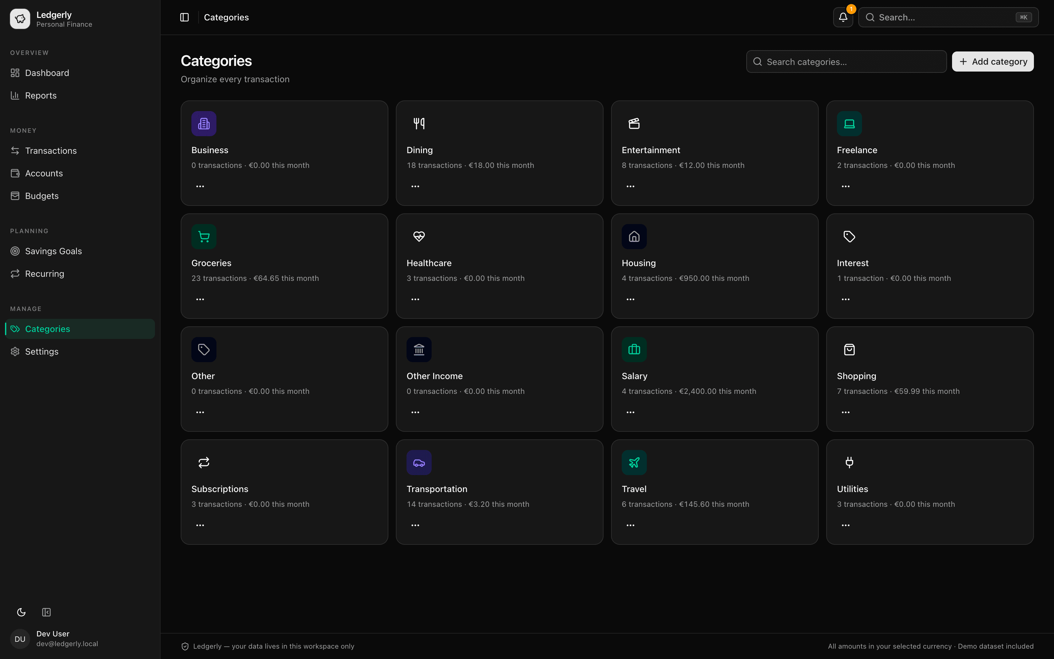Screen dimensions: 1054x659
Task: Go to Recurring in sidebar
Action: (x=80, y=274)
